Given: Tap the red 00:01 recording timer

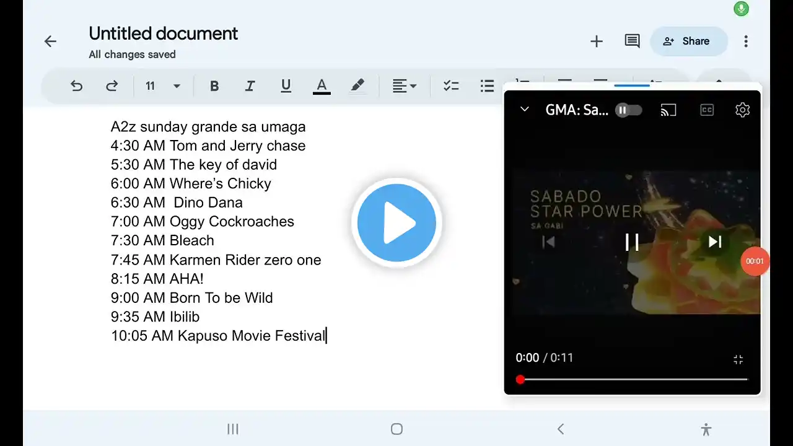Looking at the screenshot, I should pos(755,261).
